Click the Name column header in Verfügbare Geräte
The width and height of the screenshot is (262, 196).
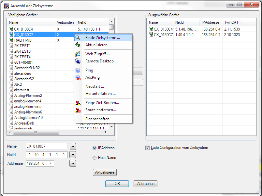[x=31, y=22]
